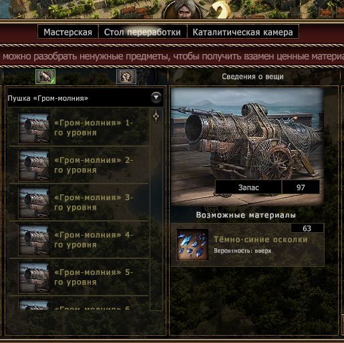This screenshot has height=343, width=344.
Task: Go to the Каталитическая камера tab
Action: tap(243, 32)
